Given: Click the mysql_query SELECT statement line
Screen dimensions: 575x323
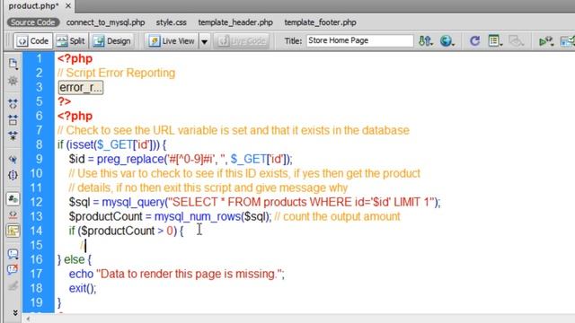Looking at the screenshot, I should pos(254,202).
